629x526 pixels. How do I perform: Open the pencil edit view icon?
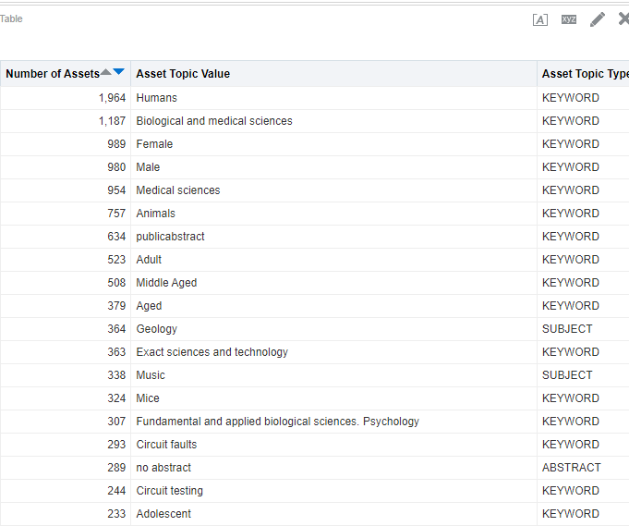(x=598, y=19)
